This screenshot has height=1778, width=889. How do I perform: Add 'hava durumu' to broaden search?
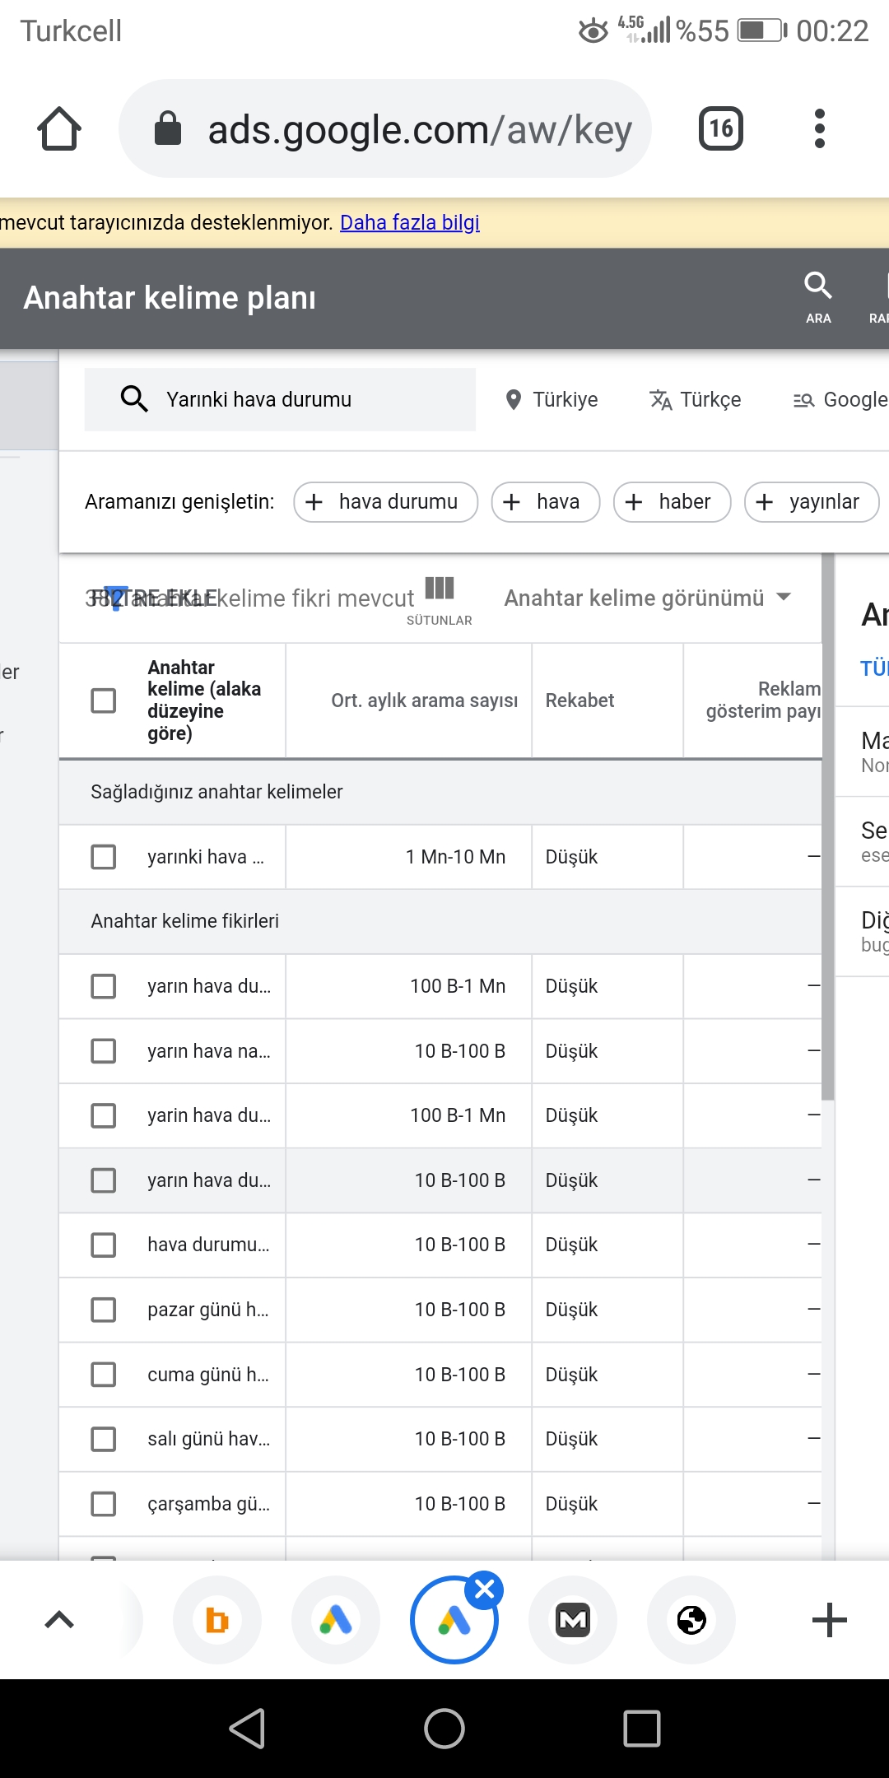[x=385, y=502]
